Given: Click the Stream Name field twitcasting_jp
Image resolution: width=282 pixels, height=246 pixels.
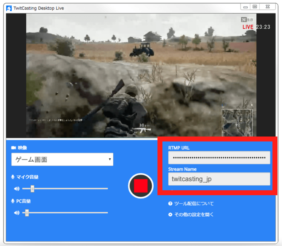Looking at the screenshot, I should (219, 179).
